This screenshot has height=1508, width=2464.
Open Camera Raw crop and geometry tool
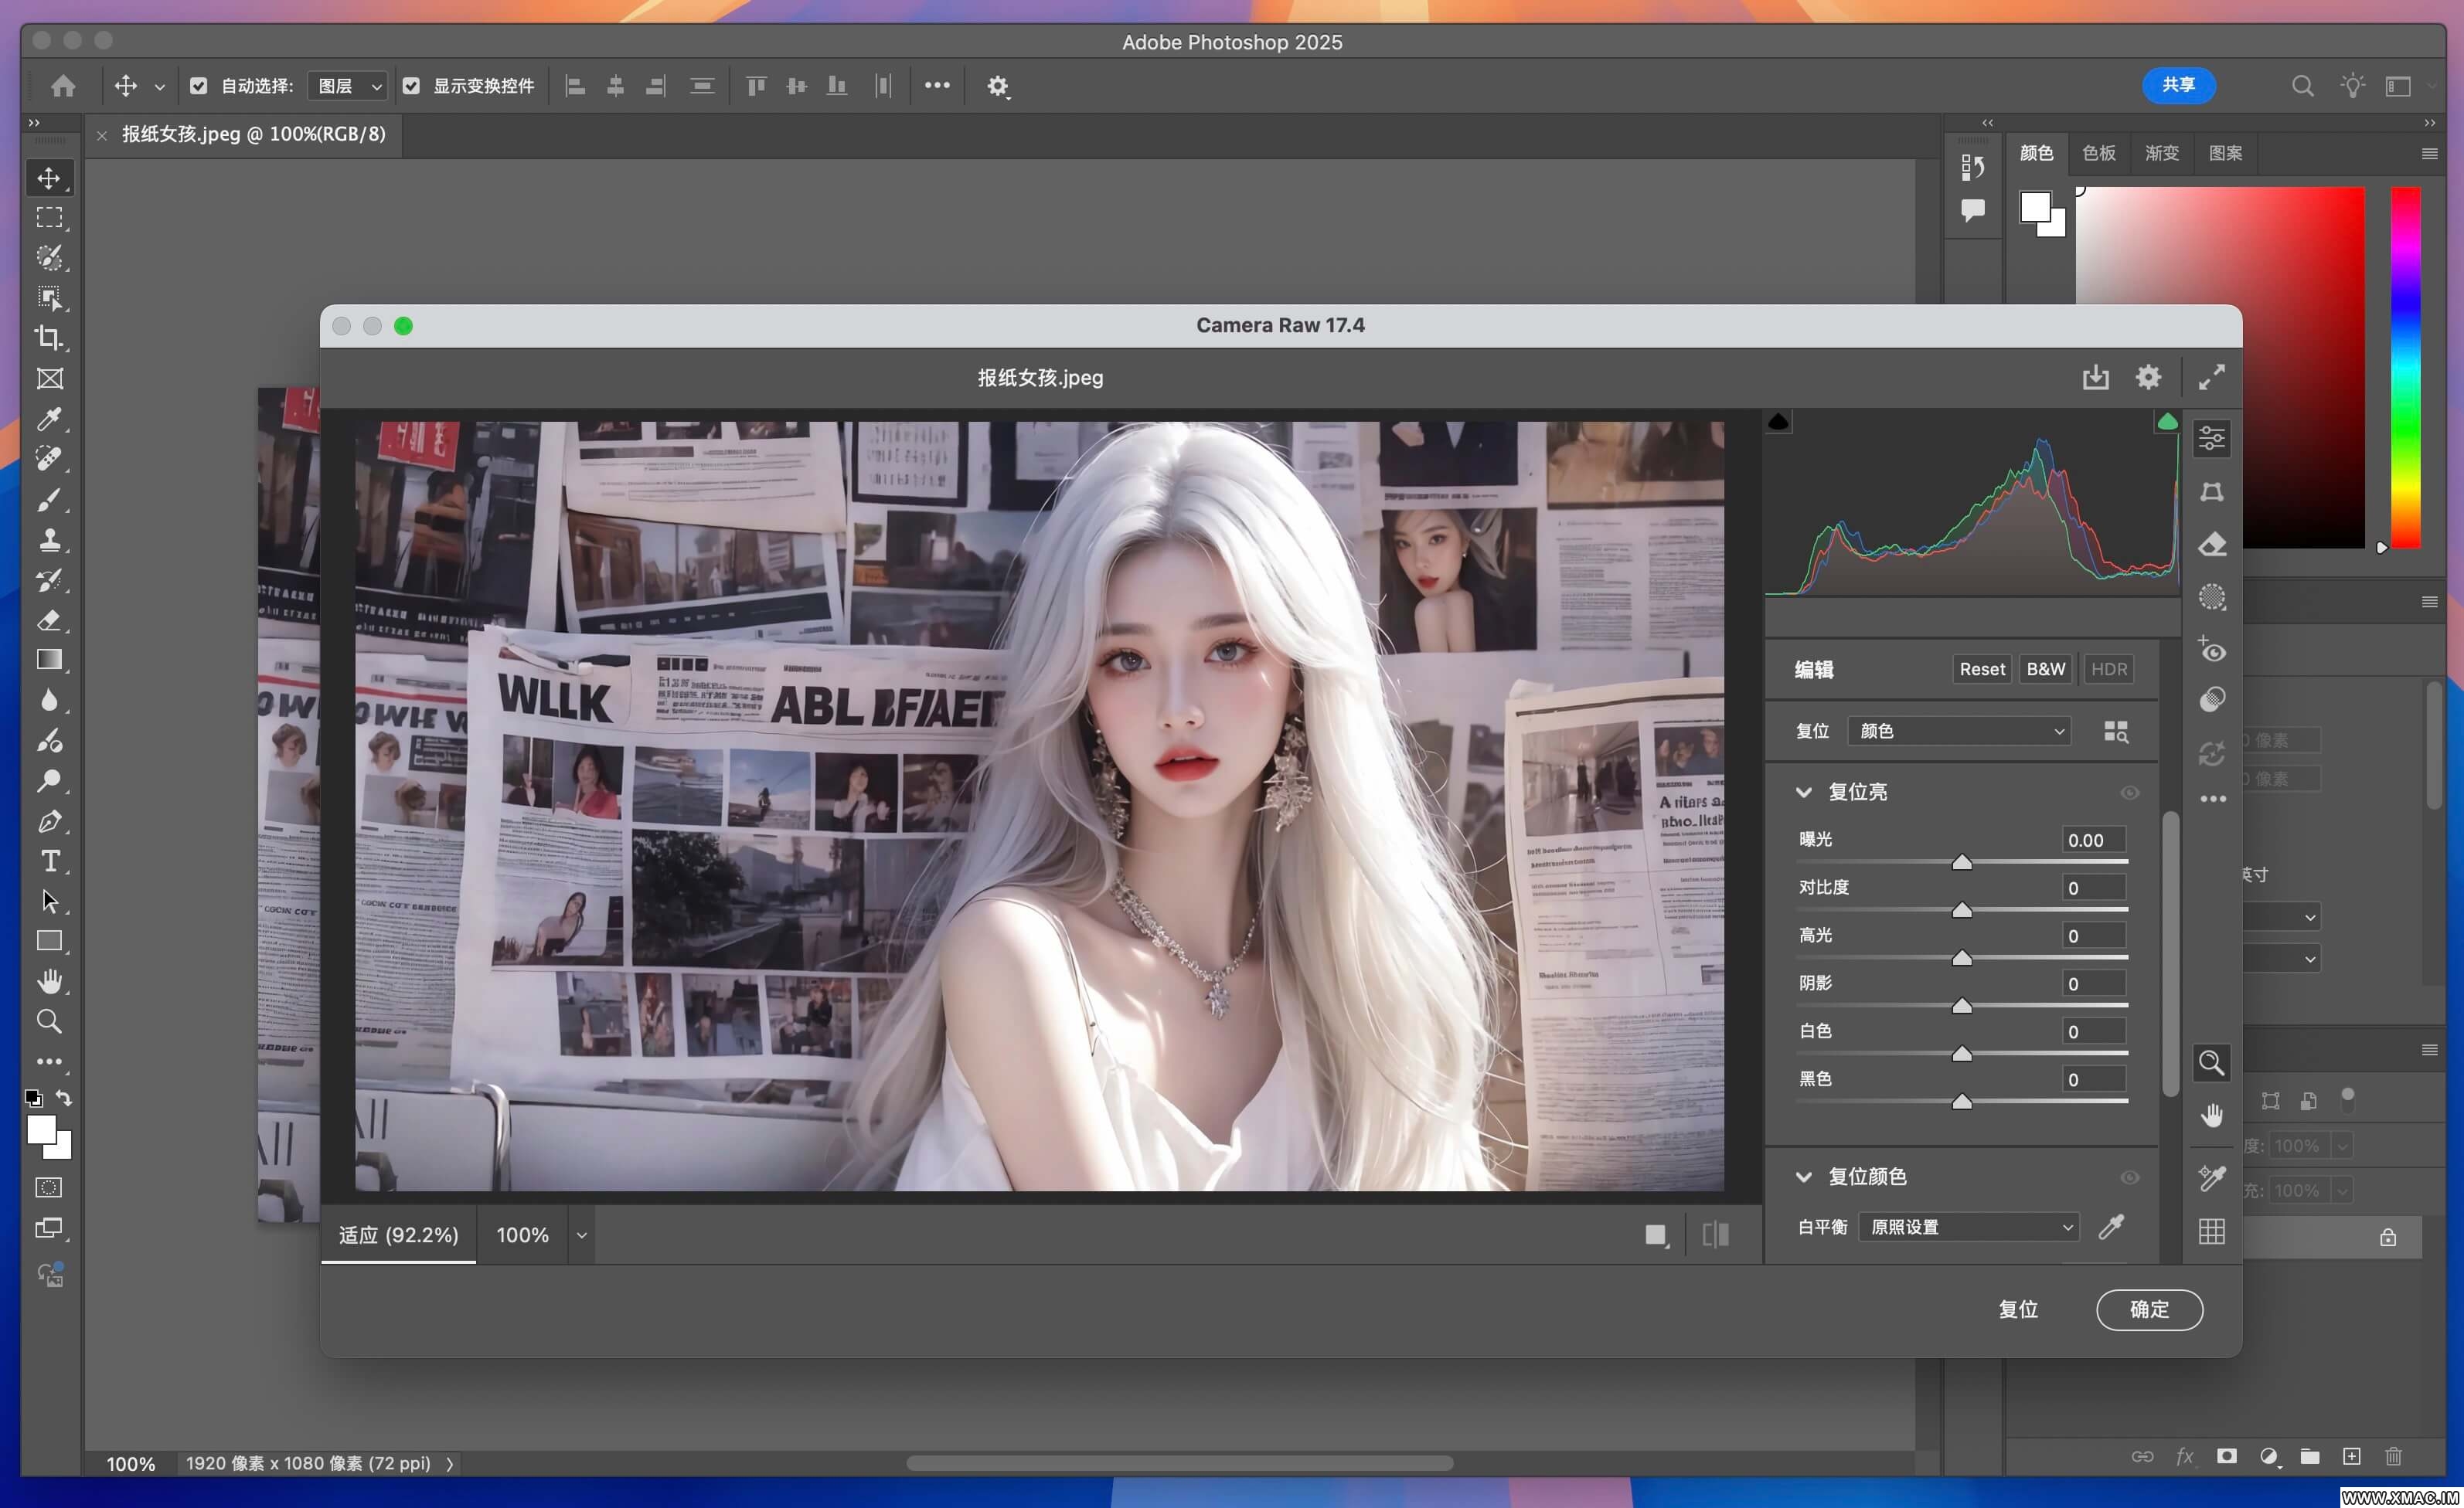(x=2212, y=491)
